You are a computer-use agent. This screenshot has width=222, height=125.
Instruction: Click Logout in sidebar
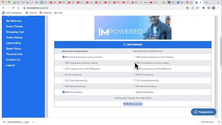pyautogui.click(x=10, y=65)
